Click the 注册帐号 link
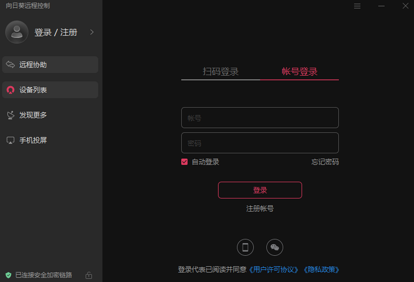 pos(260,209)
